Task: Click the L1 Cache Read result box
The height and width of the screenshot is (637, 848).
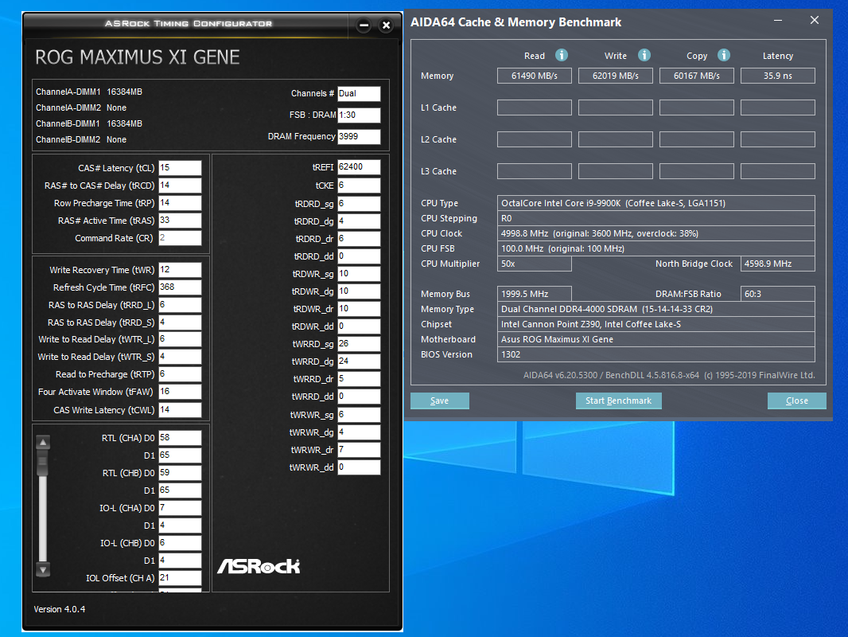Action: tap(535, 107)
